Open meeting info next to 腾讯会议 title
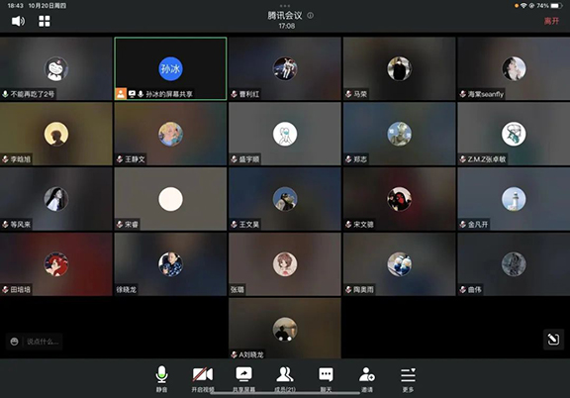Image resolution: width=570 pixels, height=398 pixels. (x=310, y=15)
